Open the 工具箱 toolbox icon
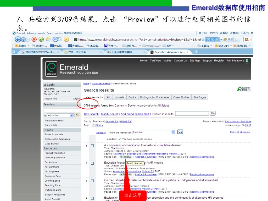Image resolution: width=268 pixels, height=201 pixels. [x=199, y=46]
